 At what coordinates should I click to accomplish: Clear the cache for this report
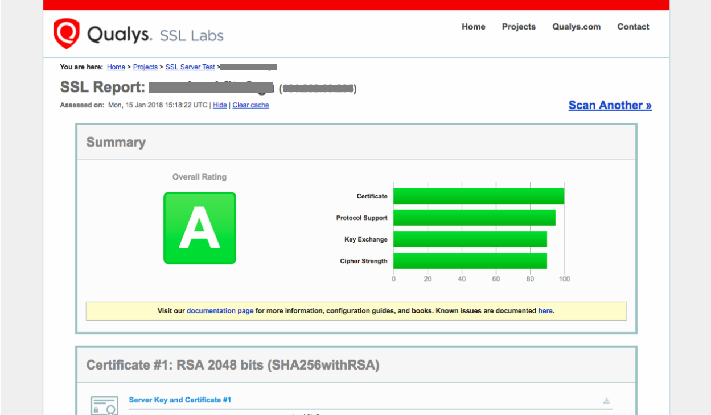[250, 105]
